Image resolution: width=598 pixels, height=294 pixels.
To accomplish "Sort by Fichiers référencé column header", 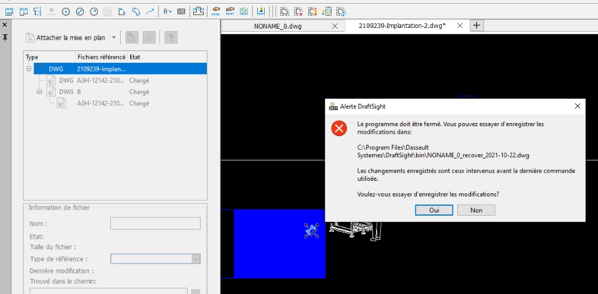I will click(x=102, y=57).
